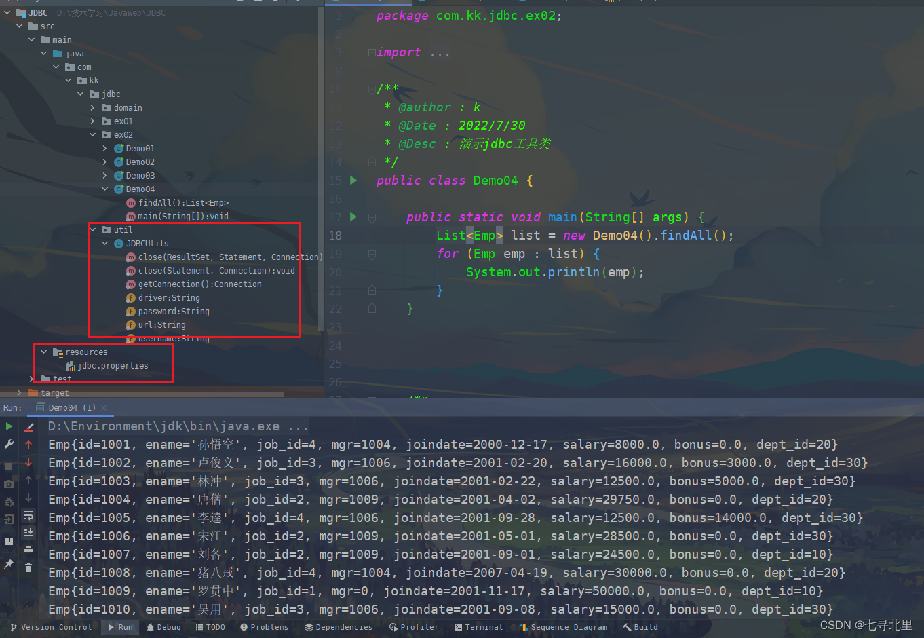Click the red Down Stack Trace arrow
Viewport: 924px width, 638px height.
tap(28, 462)
